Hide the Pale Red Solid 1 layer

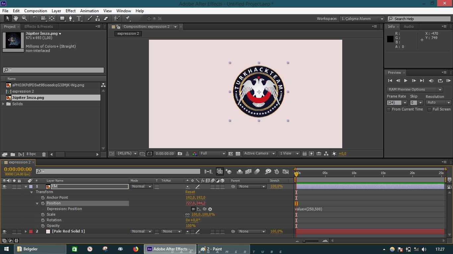pyautogui.click(x=4, y=232)
